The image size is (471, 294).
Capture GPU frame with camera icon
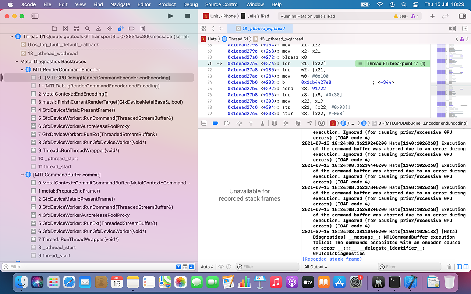click(321, 123)
